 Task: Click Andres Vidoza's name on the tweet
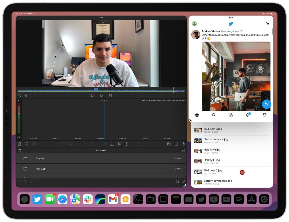pyautogui.click(x=210, y=31)
